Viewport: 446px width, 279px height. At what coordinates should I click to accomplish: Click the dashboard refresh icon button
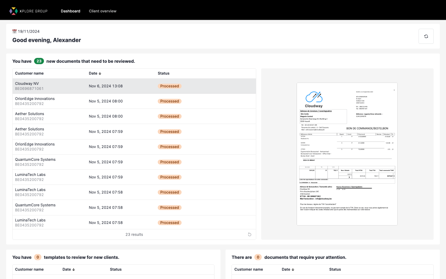click(x=426, y=36)
